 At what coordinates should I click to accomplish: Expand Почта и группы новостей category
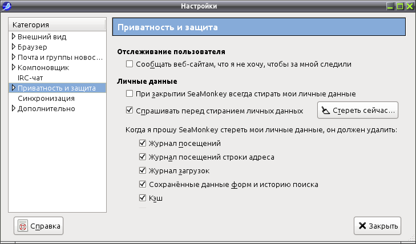click(x=14, y=57)
